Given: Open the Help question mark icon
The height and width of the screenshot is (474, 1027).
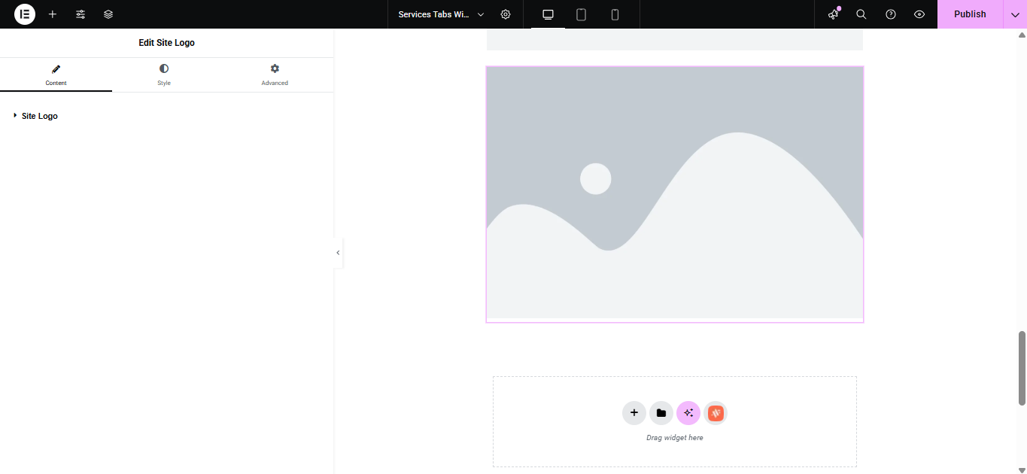Looking at the screenshot, I should tap(891, 14).
